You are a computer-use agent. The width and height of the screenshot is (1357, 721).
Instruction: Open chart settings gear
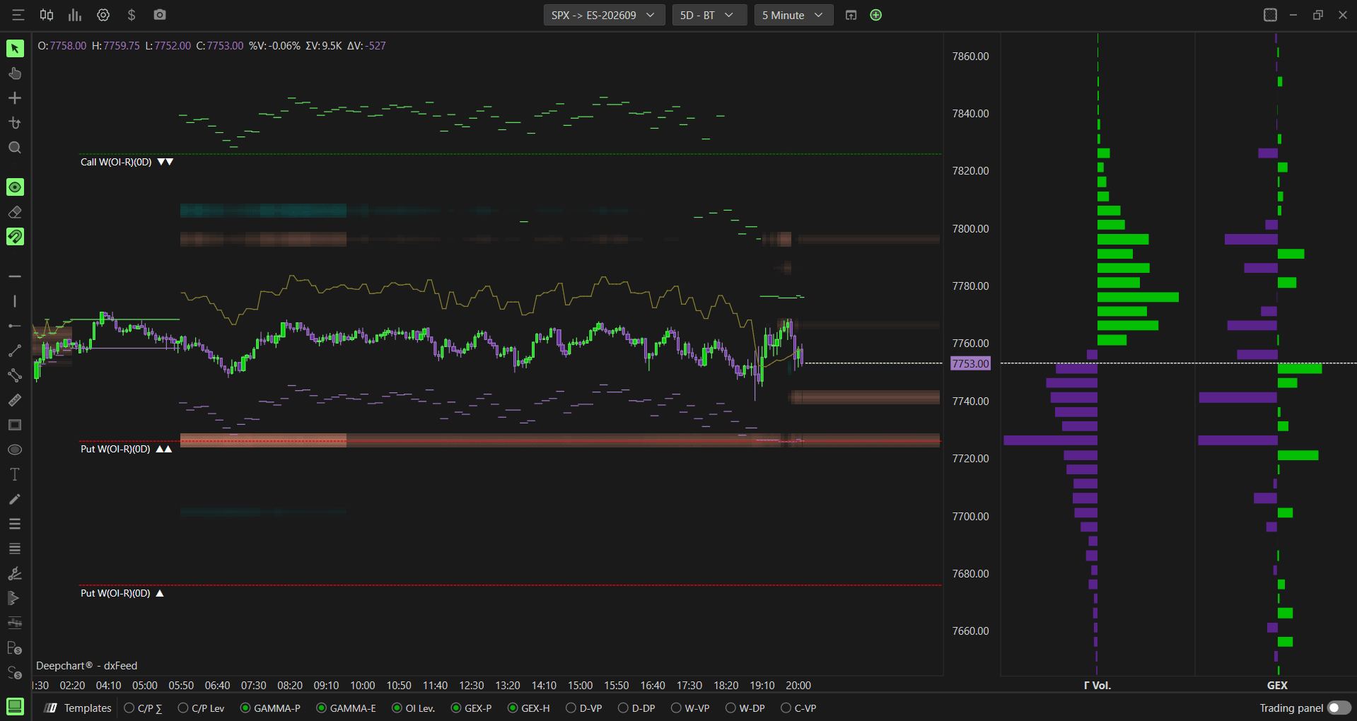click(x=103, y=15)
